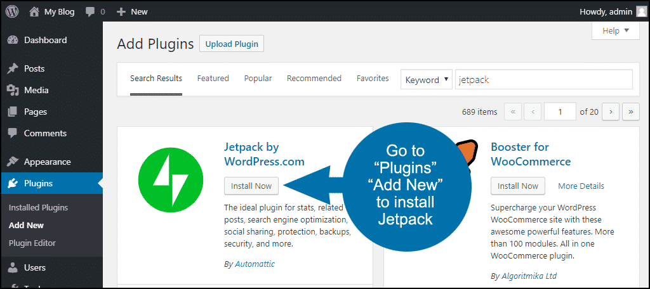Click the Appearance brush icon
650x289 pixels.
tap(13, 162)
